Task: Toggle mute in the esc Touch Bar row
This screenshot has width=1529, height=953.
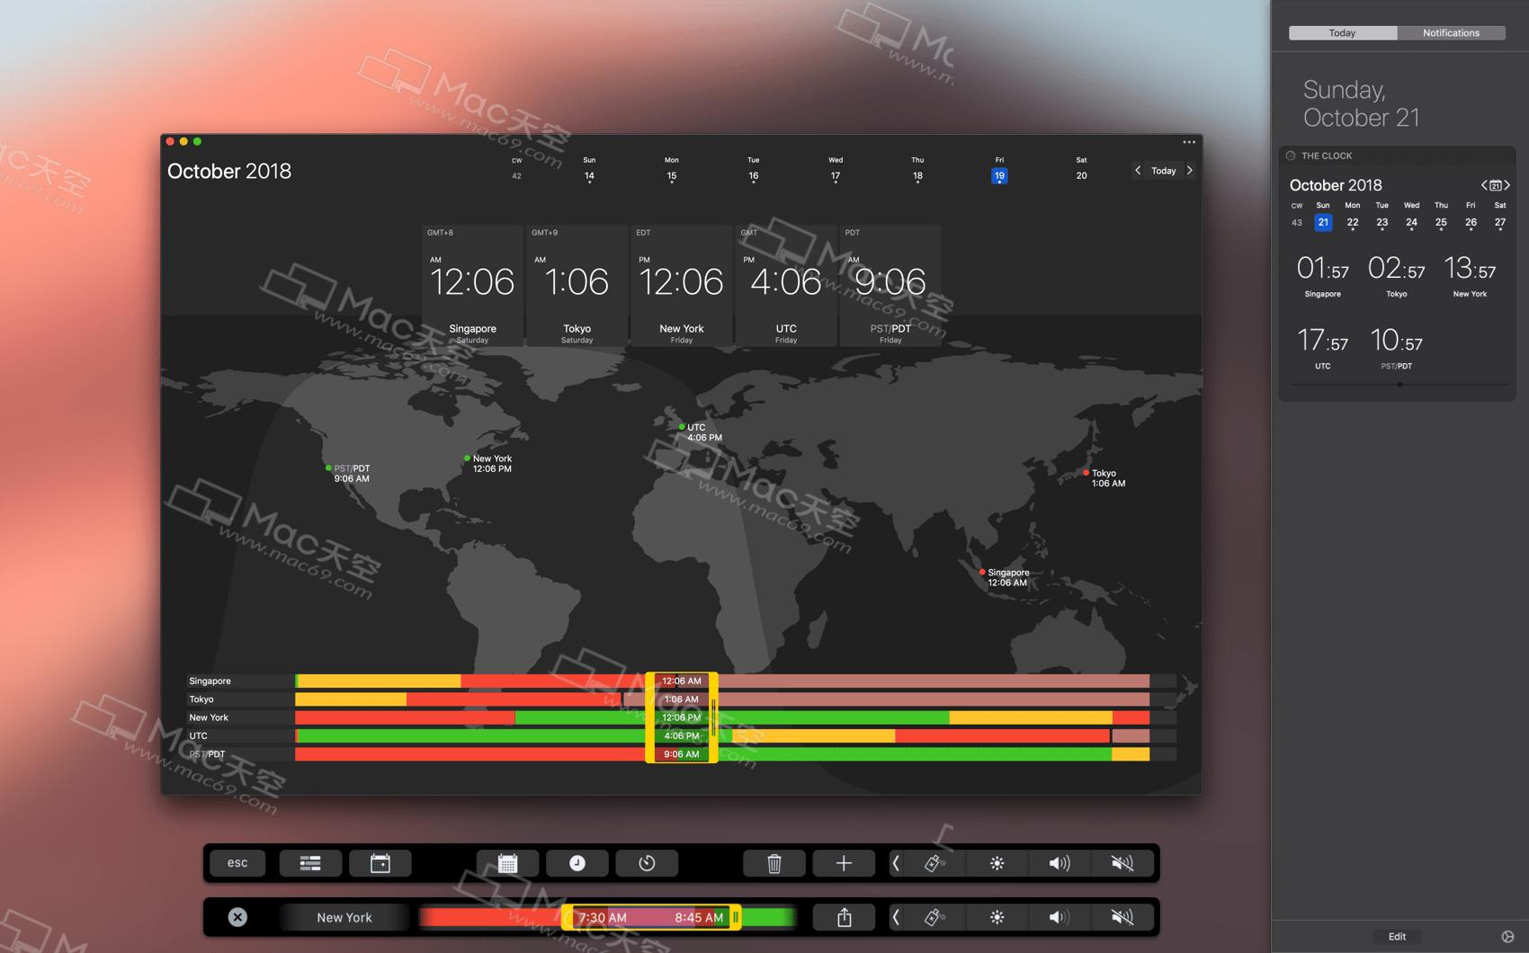Action: click(1122, 863)
